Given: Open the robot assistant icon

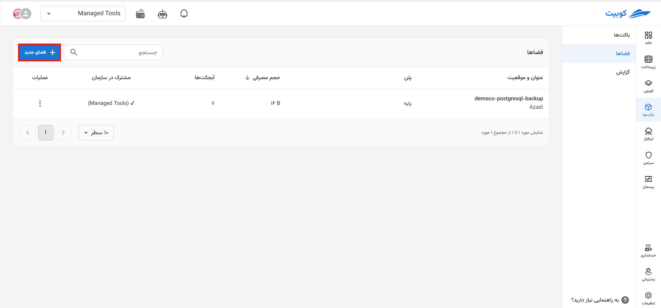Looking at the screenshot, I should [x=162, y=14].
